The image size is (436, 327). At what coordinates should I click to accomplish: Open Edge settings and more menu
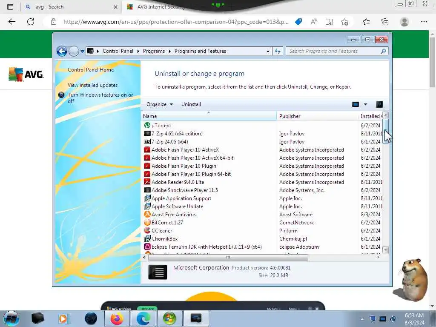coord(424,22)
